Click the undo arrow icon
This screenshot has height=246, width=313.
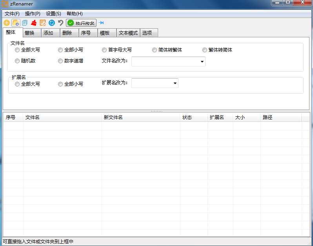tap(60, 23)
